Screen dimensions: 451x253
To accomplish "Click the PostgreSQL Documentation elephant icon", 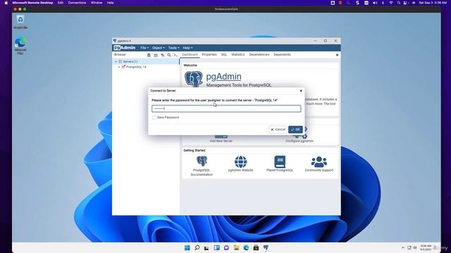I will point(202,161).
